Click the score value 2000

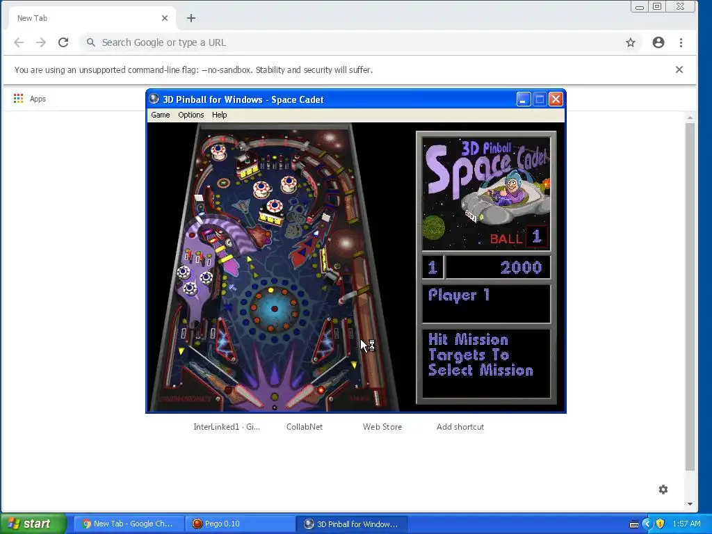pyautogui.click(x=521, y=268)
